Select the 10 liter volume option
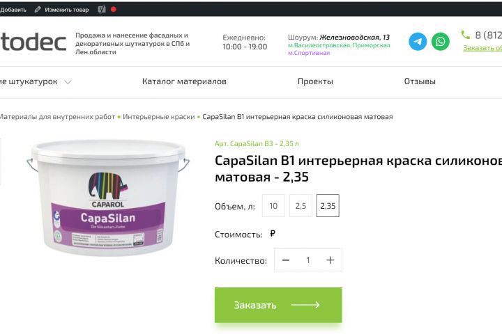 [x=273, y=205]
